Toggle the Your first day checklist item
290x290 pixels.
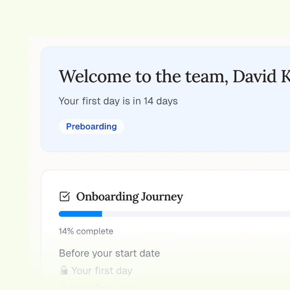[x=95, y=270]
